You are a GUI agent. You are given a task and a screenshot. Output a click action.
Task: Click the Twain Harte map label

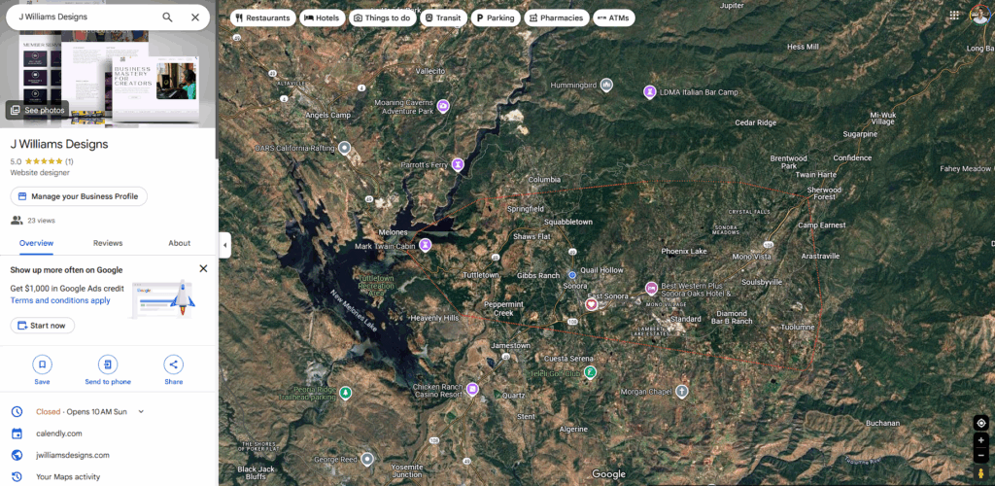pyautogui.click(x=816, y=175)
